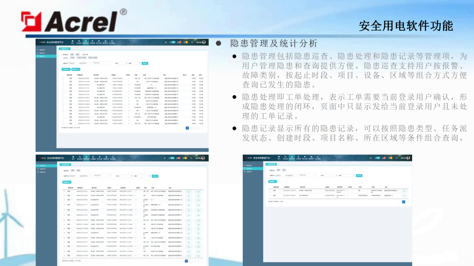The height and width of the screenshot is (266, 474).
Task: Click slide heading 隐患管理及统计分析
Action: pyautogui.click(x=273, y=43)
